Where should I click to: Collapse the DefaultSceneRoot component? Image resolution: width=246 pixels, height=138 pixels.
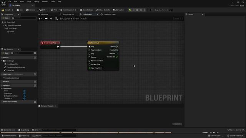pyautogui.click(x=4, y=25)
